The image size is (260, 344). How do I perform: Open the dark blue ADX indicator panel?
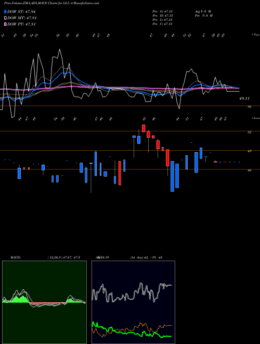coord(133,302)
